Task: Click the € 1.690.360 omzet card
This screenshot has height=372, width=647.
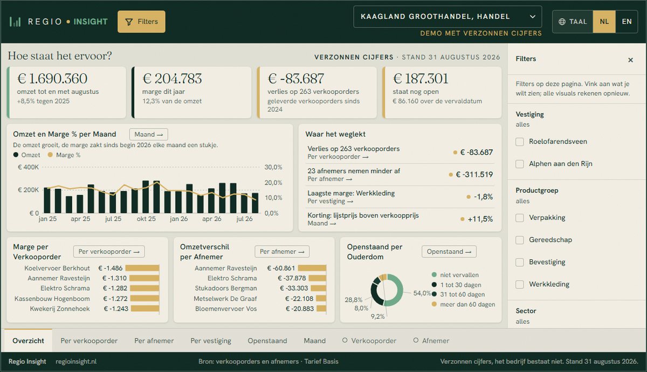Action: 66,92
